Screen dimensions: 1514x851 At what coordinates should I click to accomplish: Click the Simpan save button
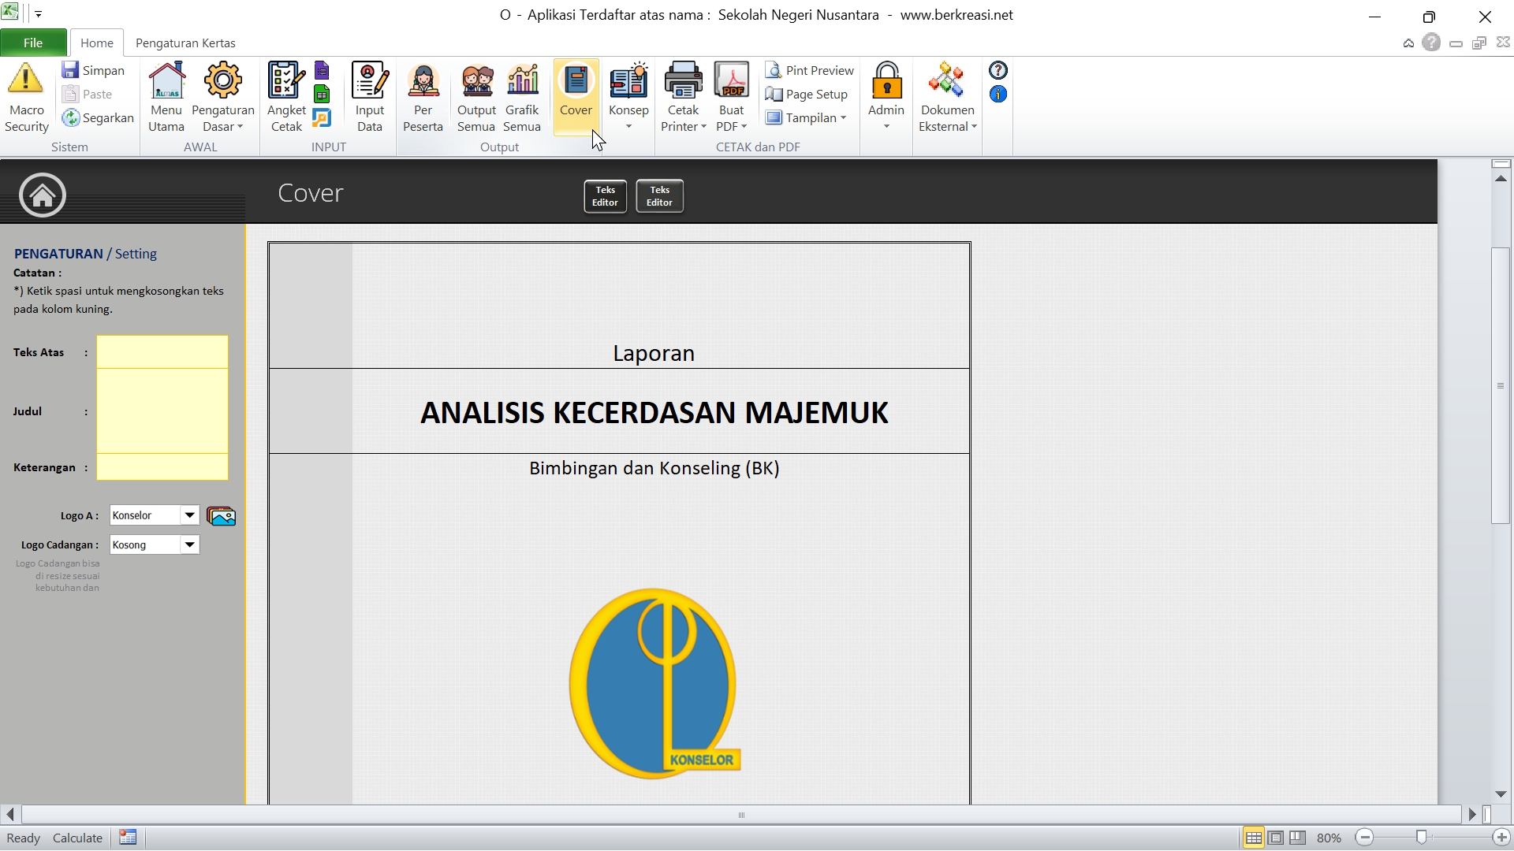pos(94,71)
